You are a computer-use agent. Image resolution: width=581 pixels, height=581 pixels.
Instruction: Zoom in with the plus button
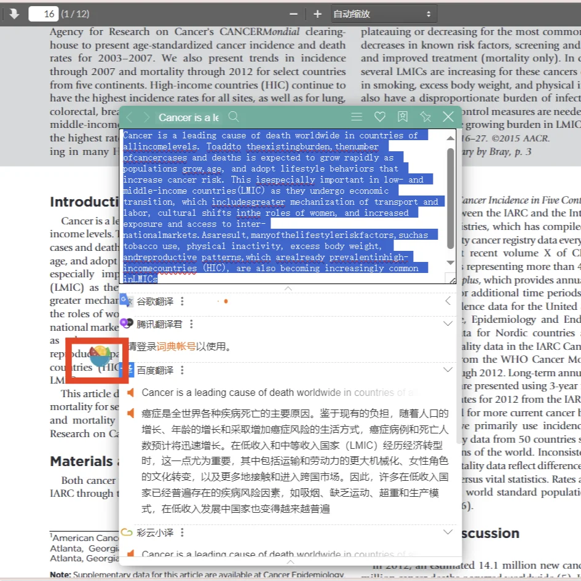click(x=317, y=13)
